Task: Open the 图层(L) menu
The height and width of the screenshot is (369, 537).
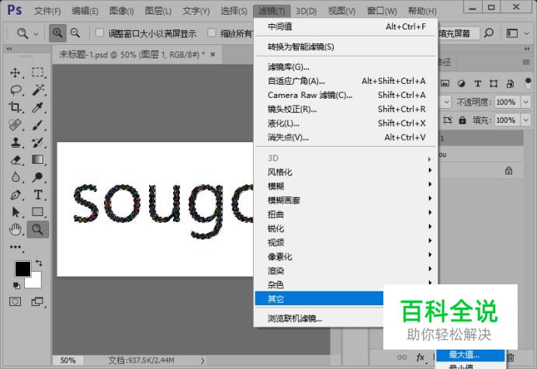Action: click(x=158, y=11)
